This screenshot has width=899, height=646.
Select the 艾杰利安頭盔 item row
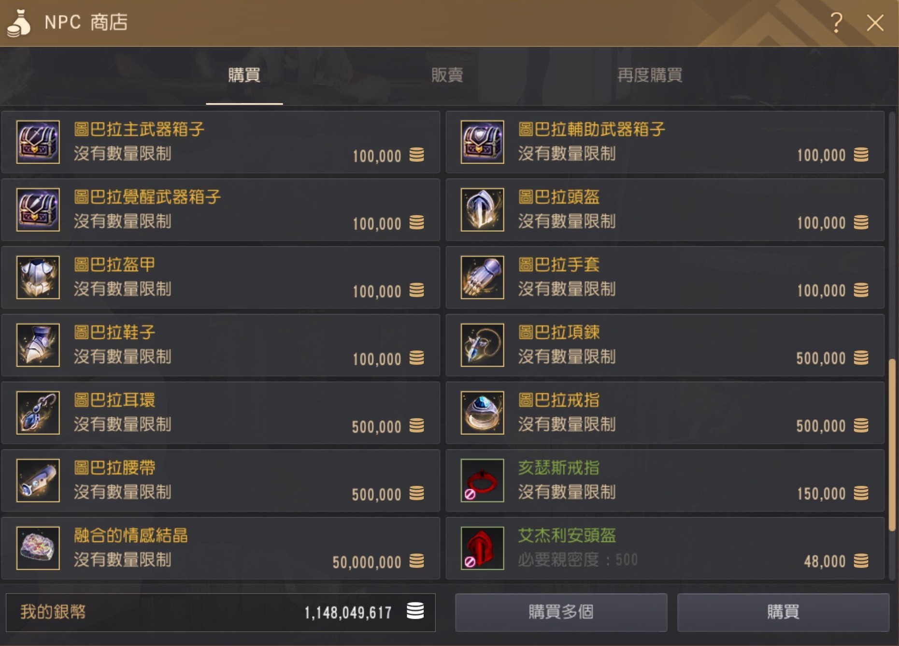(x=665, y=548)
